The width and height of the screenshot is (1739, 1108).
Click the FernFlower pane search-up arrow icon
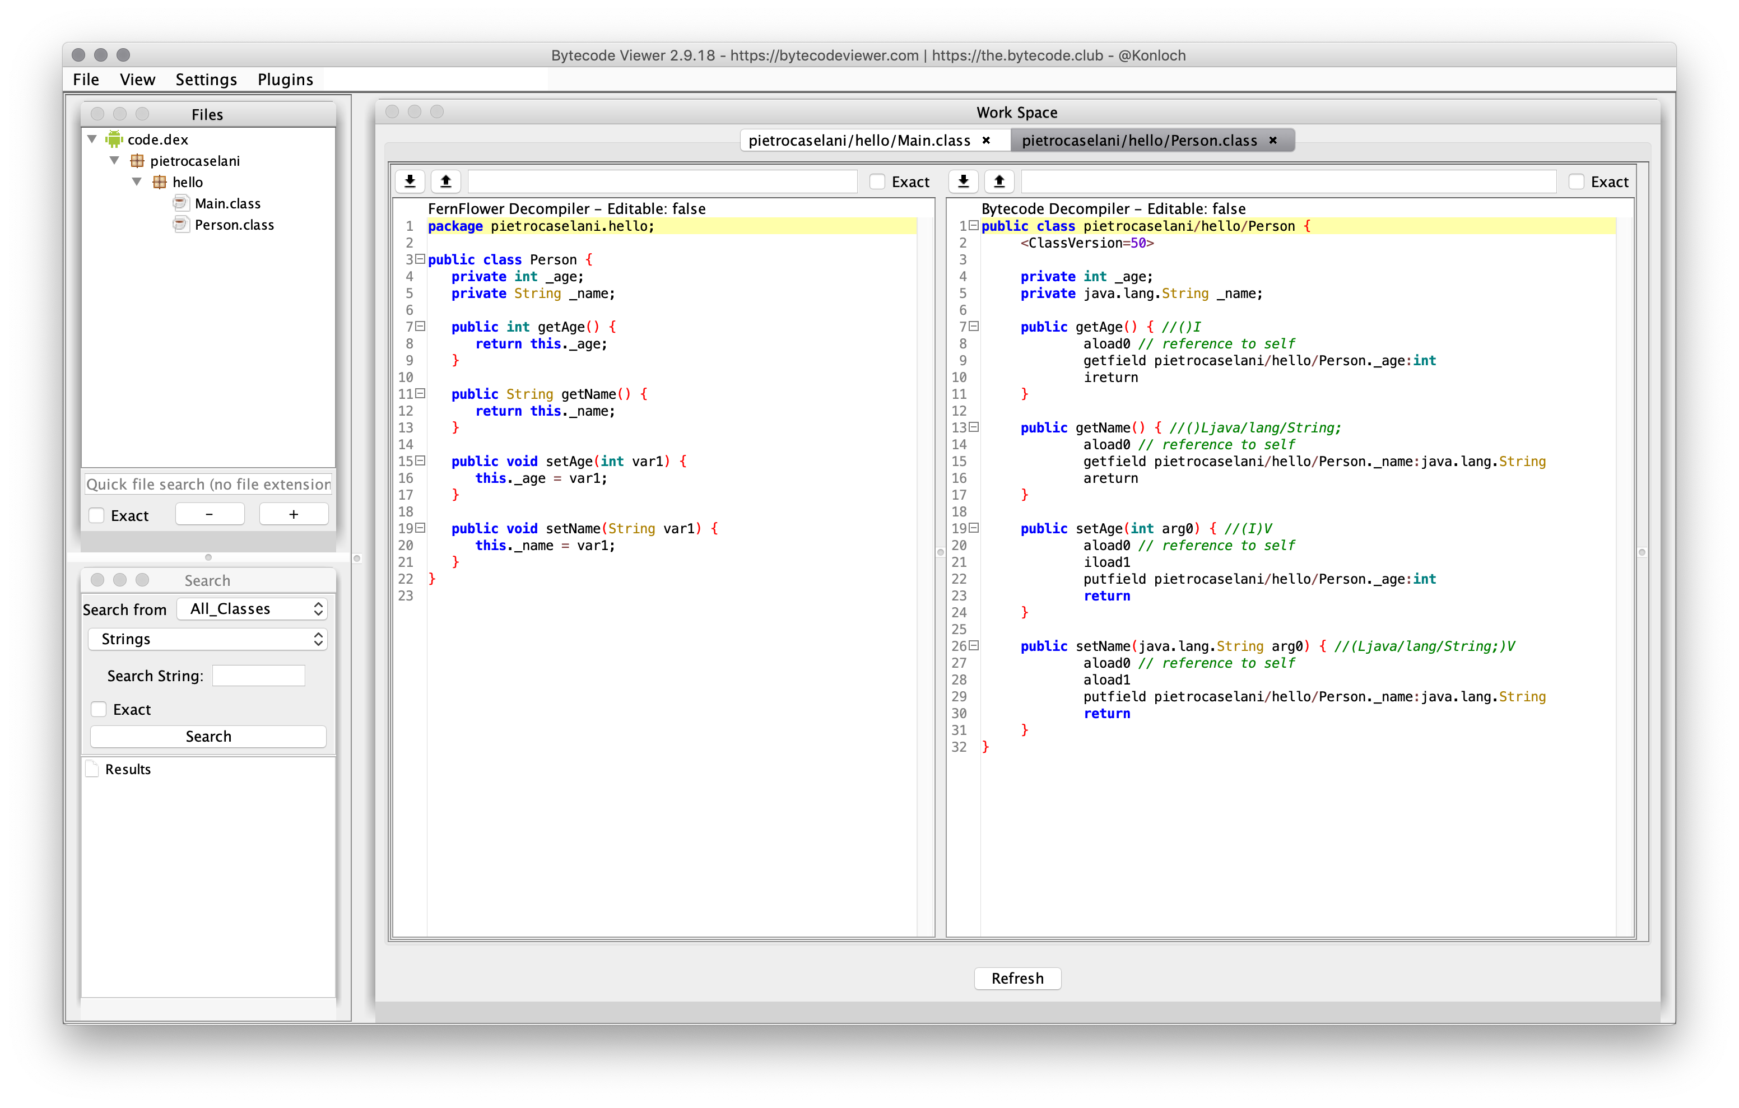pyautogui.click(x=445, y=181)
